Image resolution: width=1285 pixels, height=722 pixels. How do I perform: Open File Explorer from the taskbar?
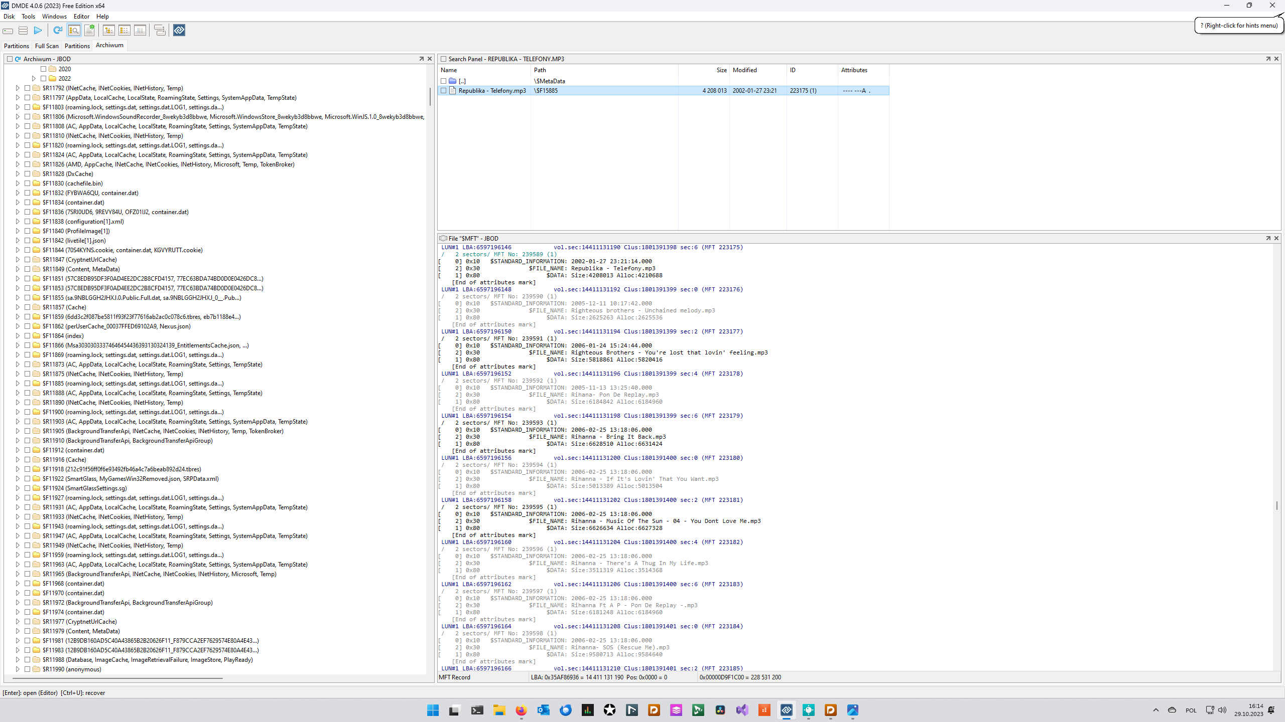pyautogui.click(x=499, y=710)
